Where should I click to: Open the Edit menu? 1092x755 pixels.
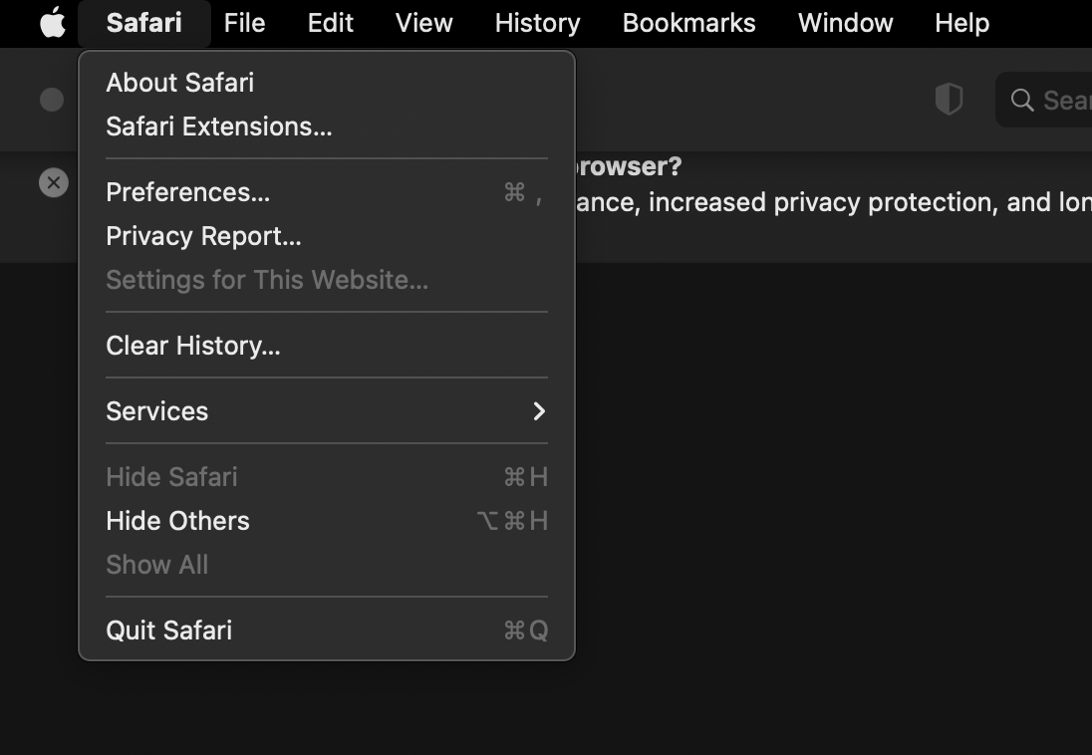point(331,23)
